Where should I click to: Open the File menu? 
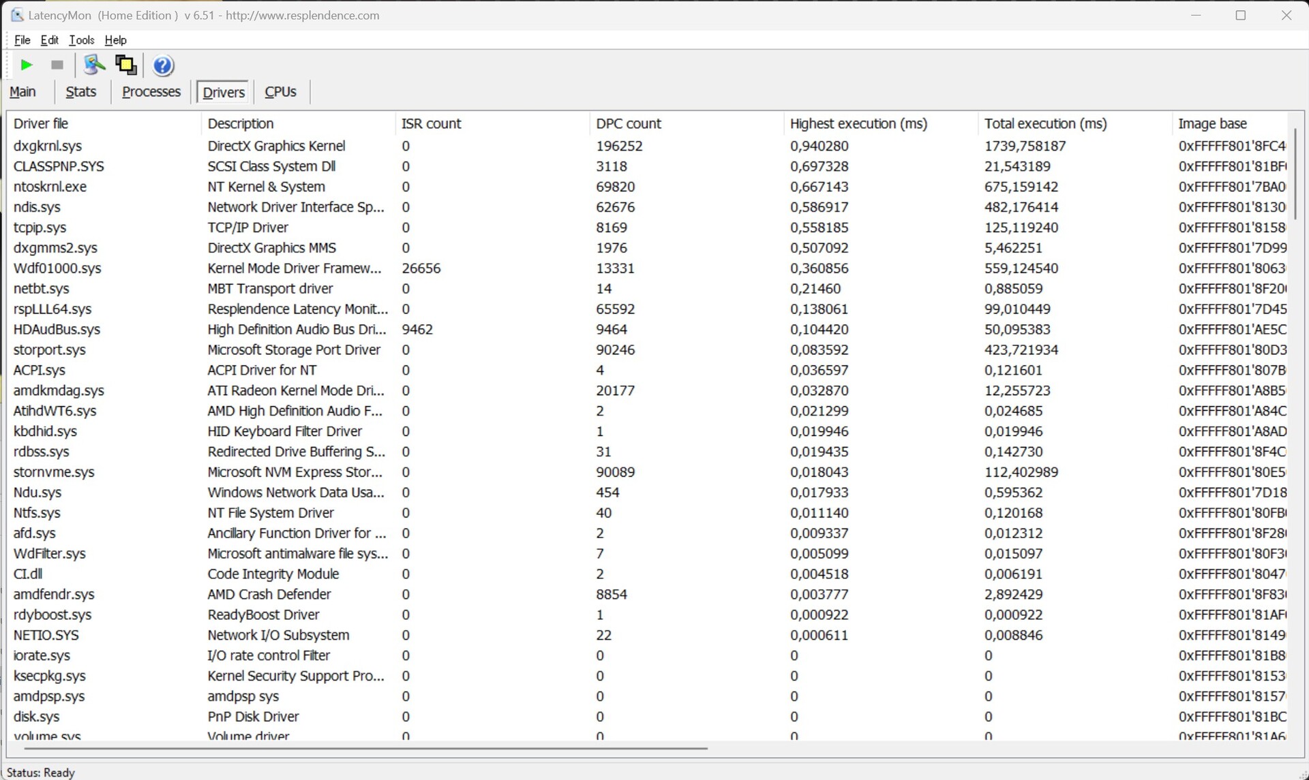[x=22, y=40]
